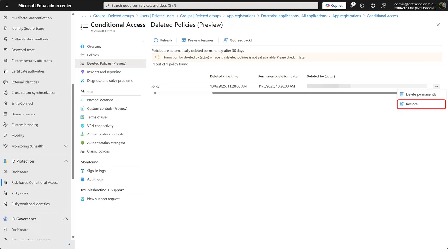
Task: Expand the Monitoring & health section
Action: pyautogui.click(x=66, y=146)
